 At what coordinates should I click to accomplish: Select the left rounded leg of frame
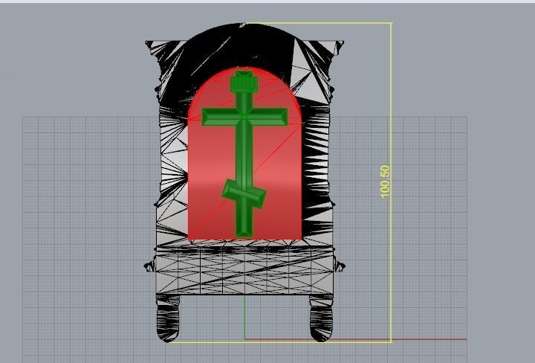[167, 318]
